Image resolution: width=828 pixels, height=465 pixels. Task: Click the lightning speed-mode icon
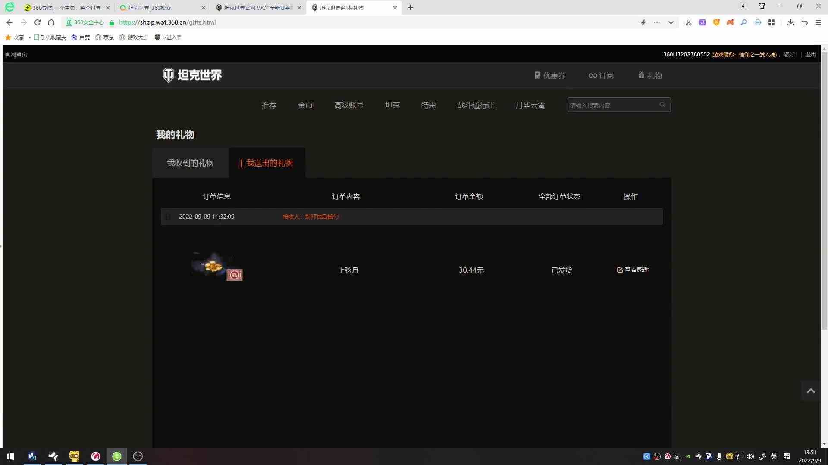pyautogui.click(x=643, y=22)
